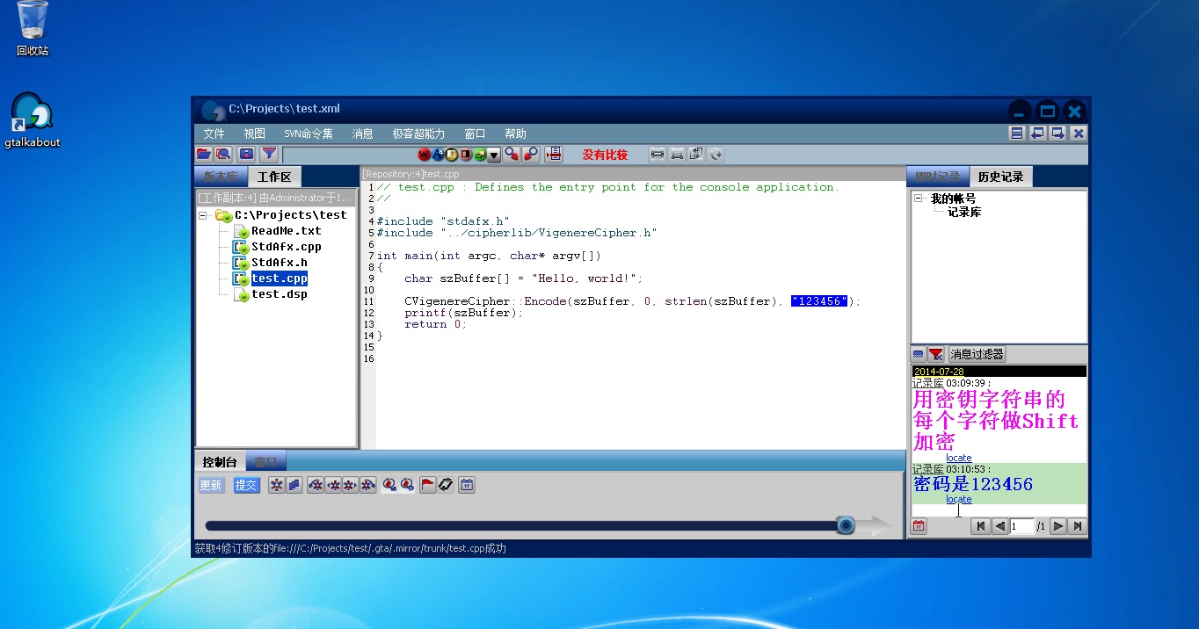Click the snowflake icon next to 提交
Viewport: 1199px width, 629px height.
pyautogui.click(x=276, y=485)
